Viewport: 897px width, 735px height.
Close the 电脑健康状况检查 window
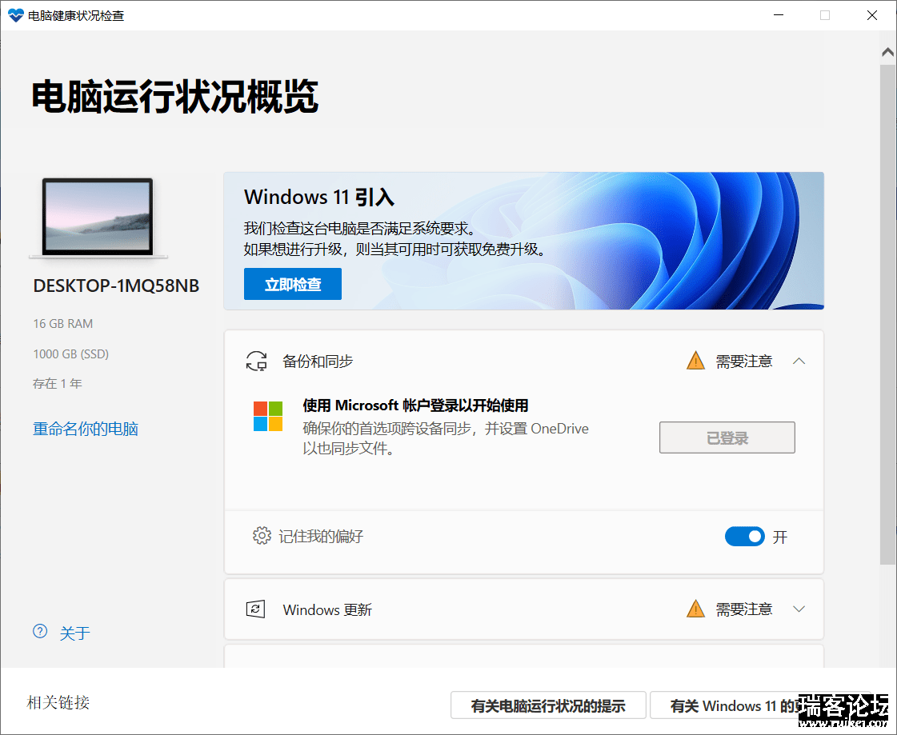pos(872,15)
